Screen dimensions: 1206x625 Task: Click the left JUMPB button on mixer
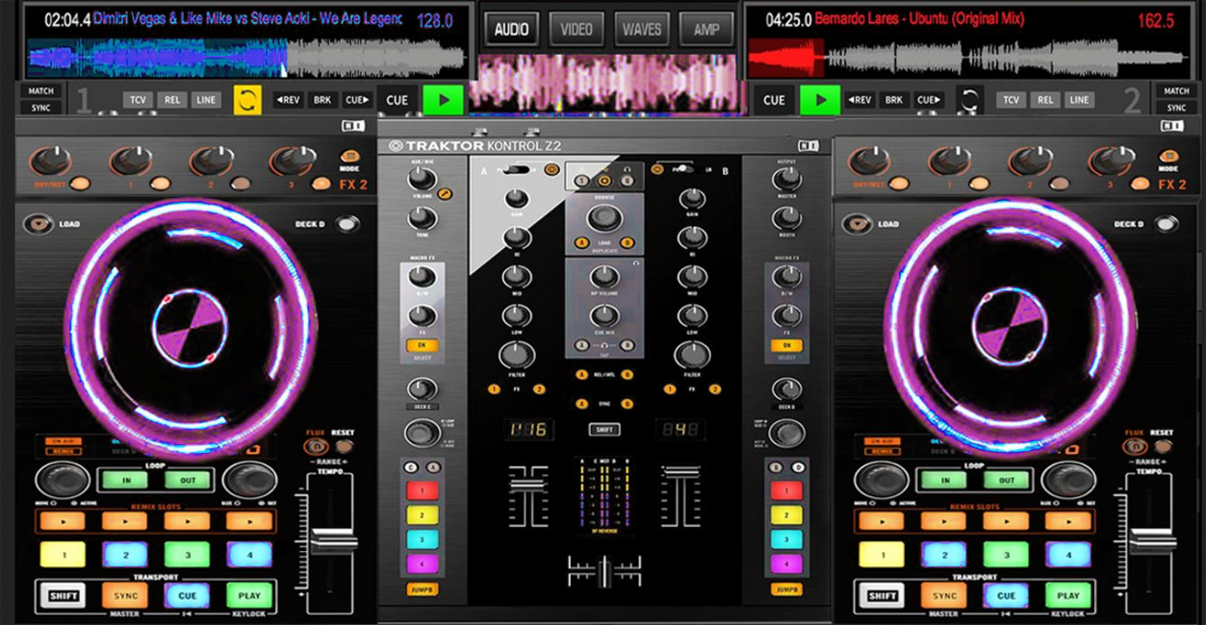(x=422, y=589)
